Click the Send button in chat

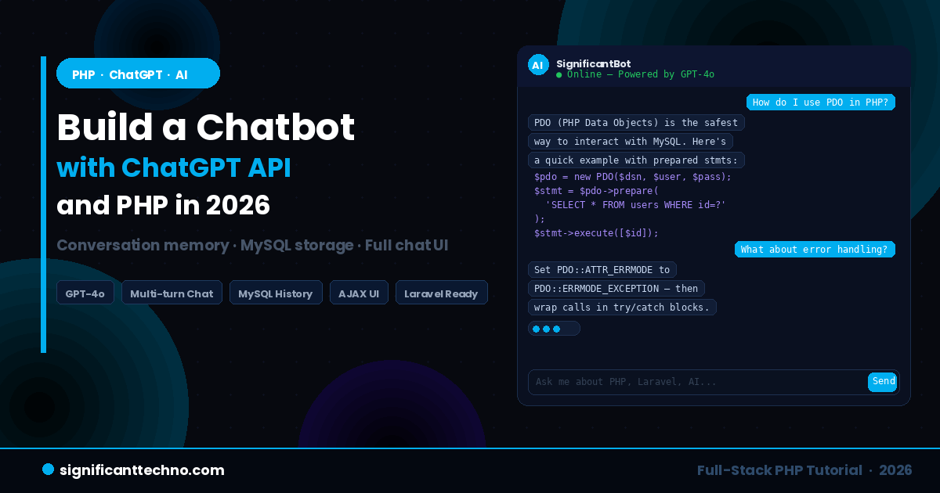coord(883,382)
